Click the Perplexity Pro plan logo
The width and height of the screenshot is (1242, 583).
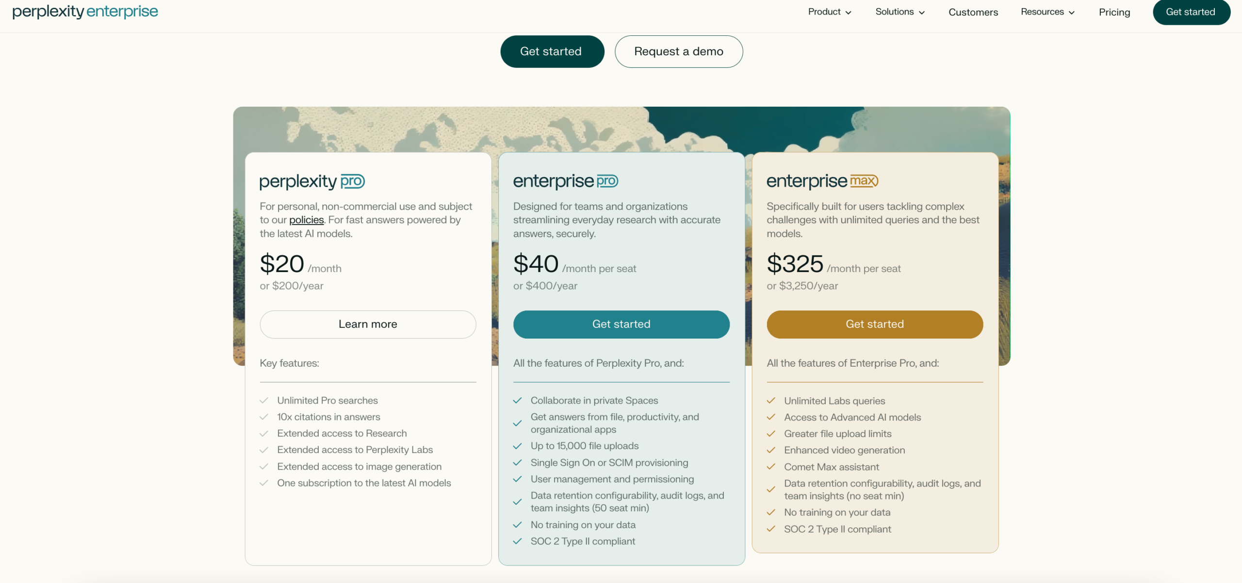tap(312, 181)
